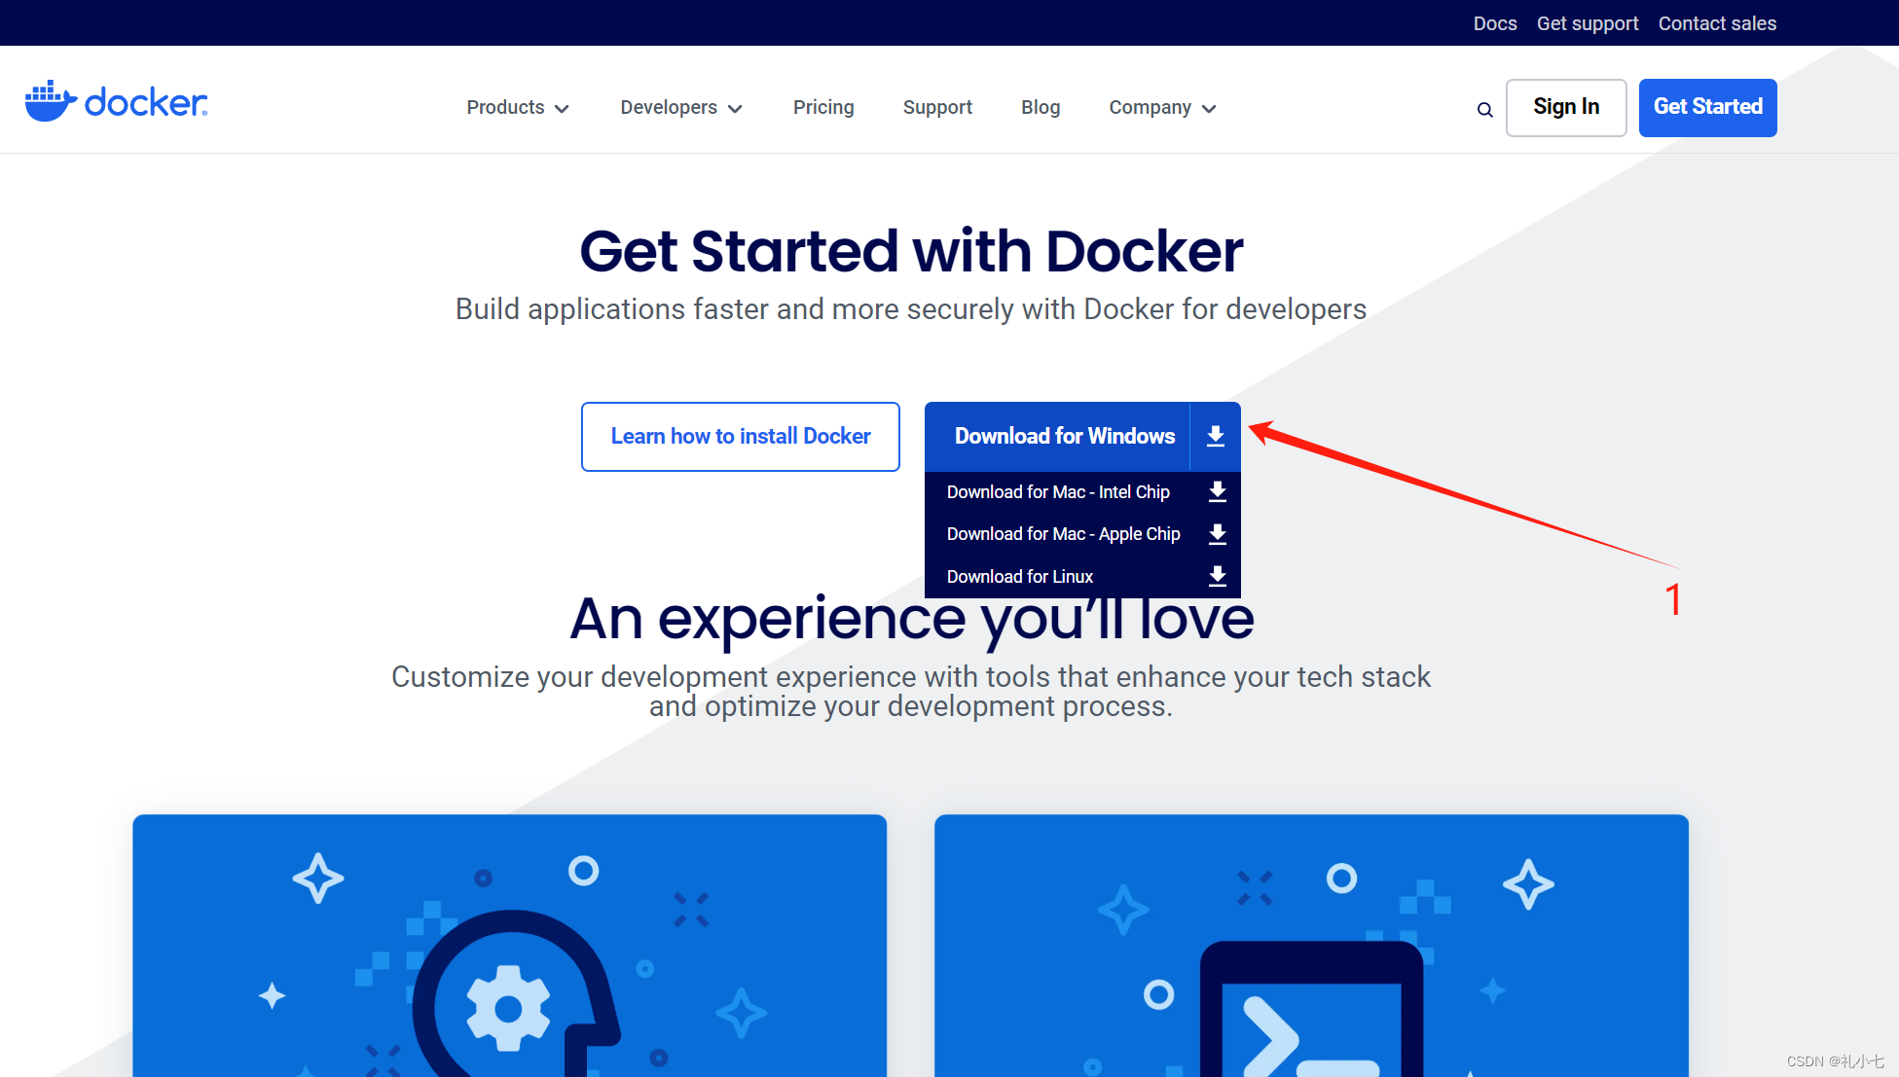
Task: Click the download icon for Mac Intel Chip
Action: coord(1215,493)
